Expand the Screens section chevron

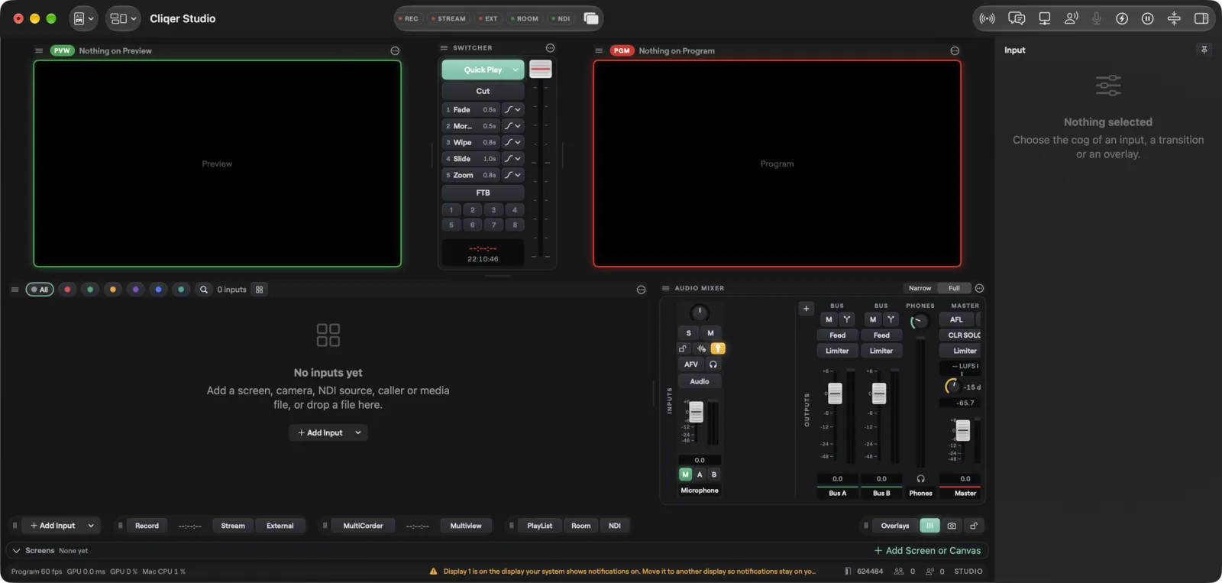[x=16, y=551]
